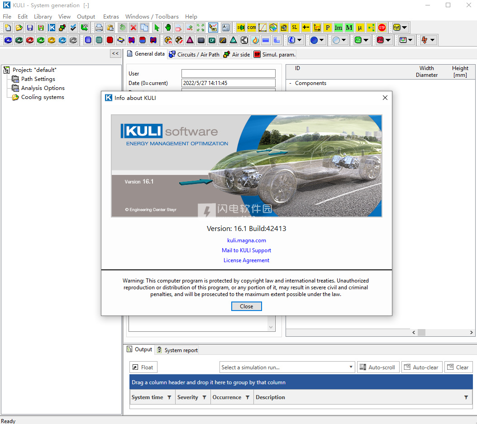This screenshot has height=424, width=477.
Task: Click the '<<' collapse panel button
Action: tap(115, 53)
